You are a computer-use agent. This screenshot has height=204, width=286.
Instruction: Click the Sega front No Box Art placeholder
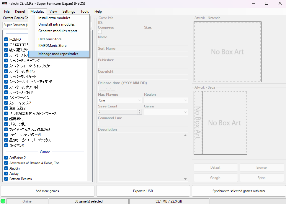(225, 123)
